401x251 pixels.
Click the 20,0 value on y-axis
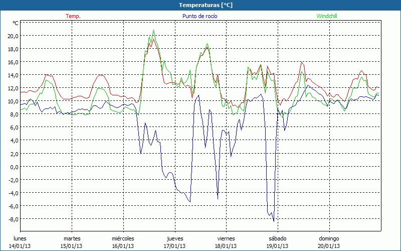pyautogui.click(x=12, y=36)
